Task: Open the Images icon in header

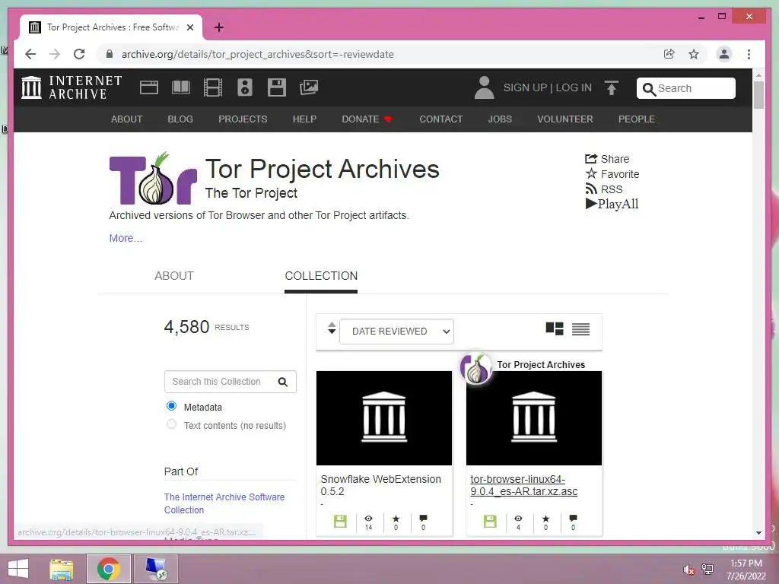Action: (309, 87)
